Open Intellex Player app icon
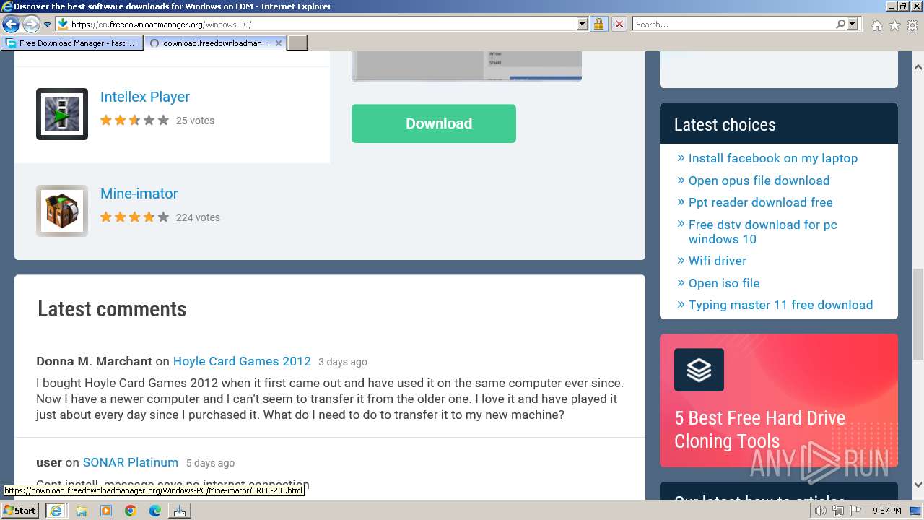This screenshot has width=924, height=520. [62, 114]
